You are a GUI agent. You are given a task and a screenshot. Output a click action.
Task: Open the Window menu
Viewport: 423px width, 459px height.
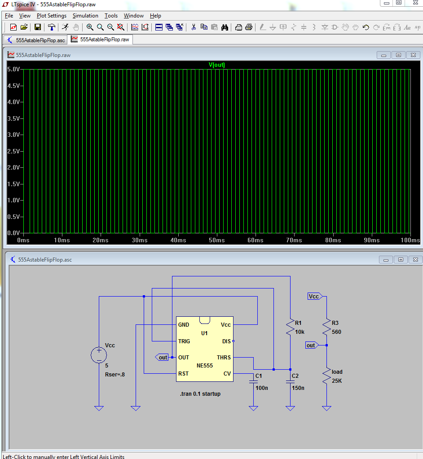pyautogui.click(x=134, y=16)
